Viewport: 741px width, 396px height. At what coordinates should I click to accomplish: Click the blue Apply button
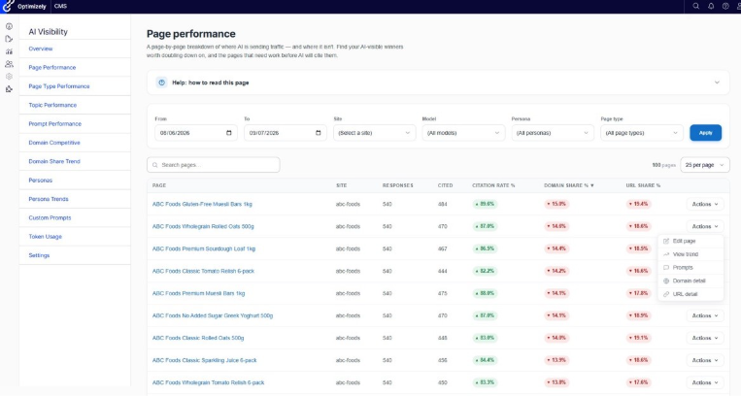[706, 133]
